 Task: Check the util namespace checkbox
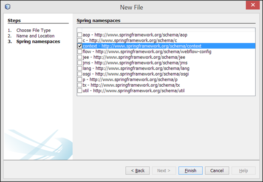point(80,91)
